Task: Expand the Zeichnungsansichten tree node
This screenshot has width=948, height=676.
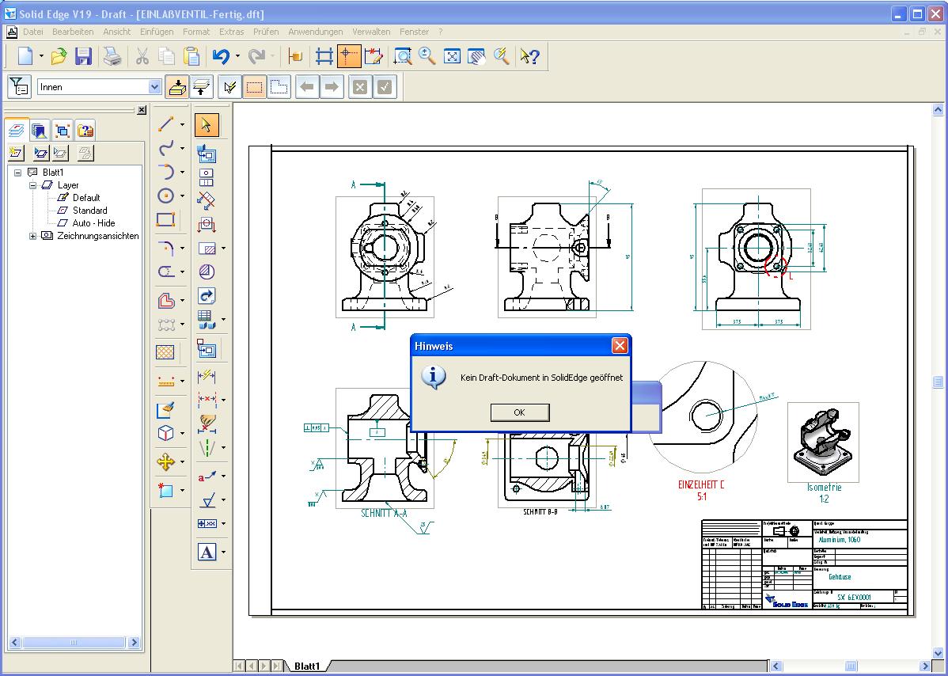Action: click(32, 237)
